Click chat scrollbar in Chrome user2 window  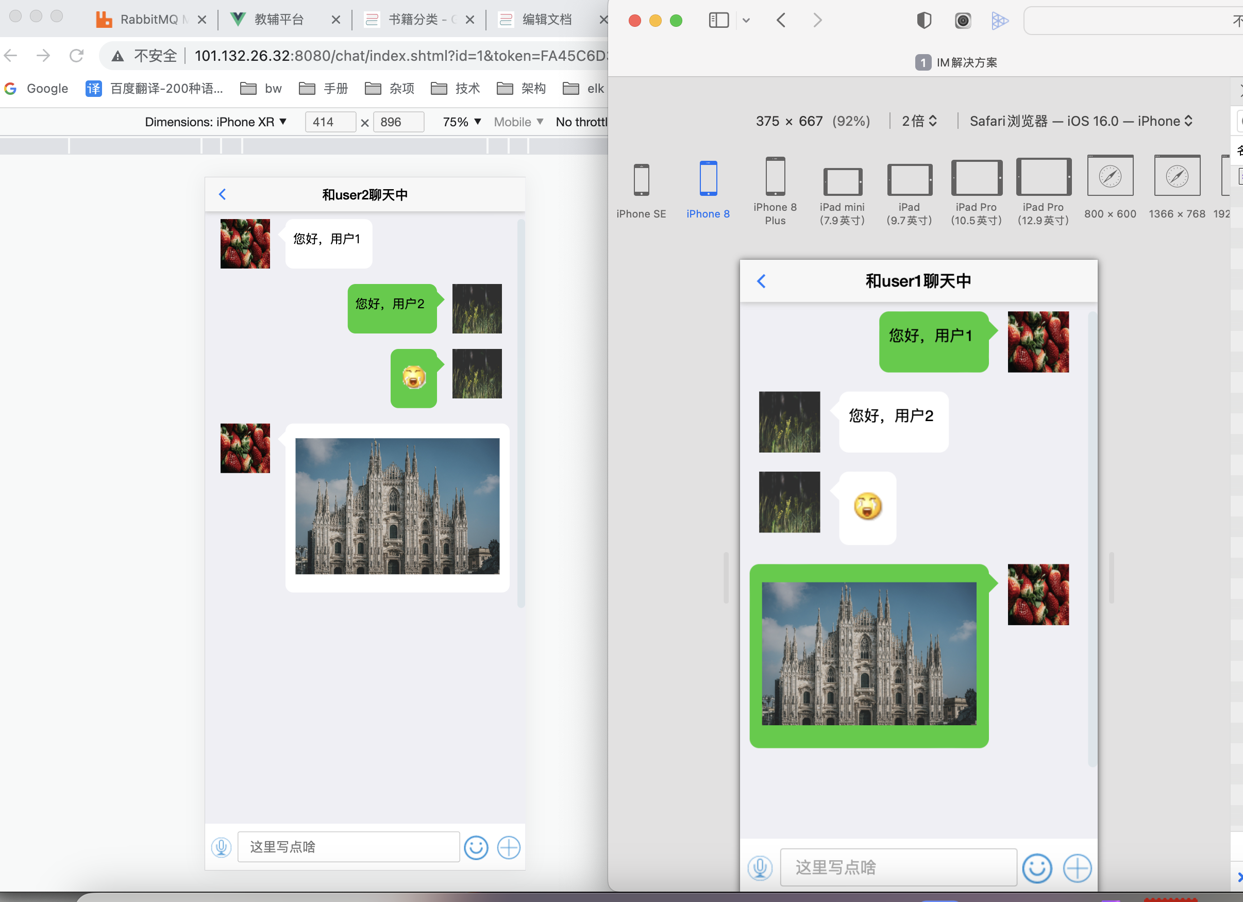(x=520, y=413)
